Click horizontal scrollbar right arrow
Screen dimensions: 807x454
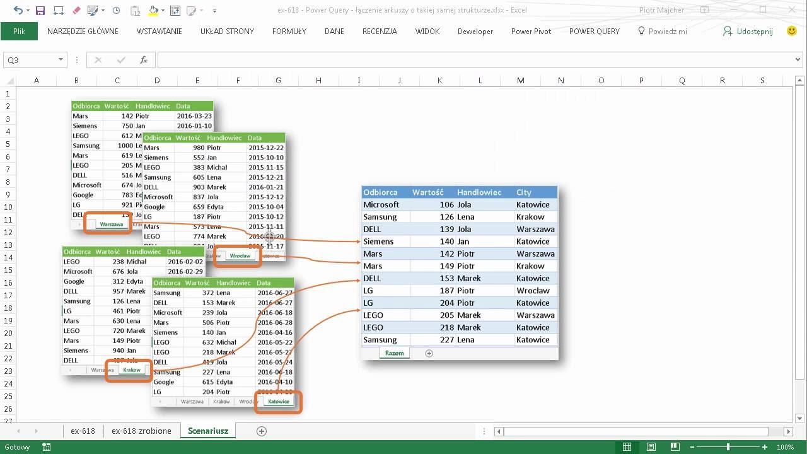[789, 431]
